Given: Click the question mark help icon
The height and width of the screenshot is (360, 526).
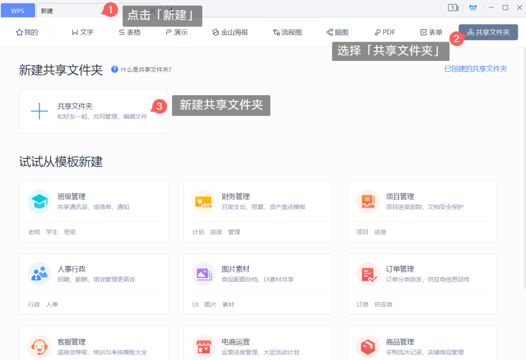Looking at the screenshot, I should click(115, 70).
